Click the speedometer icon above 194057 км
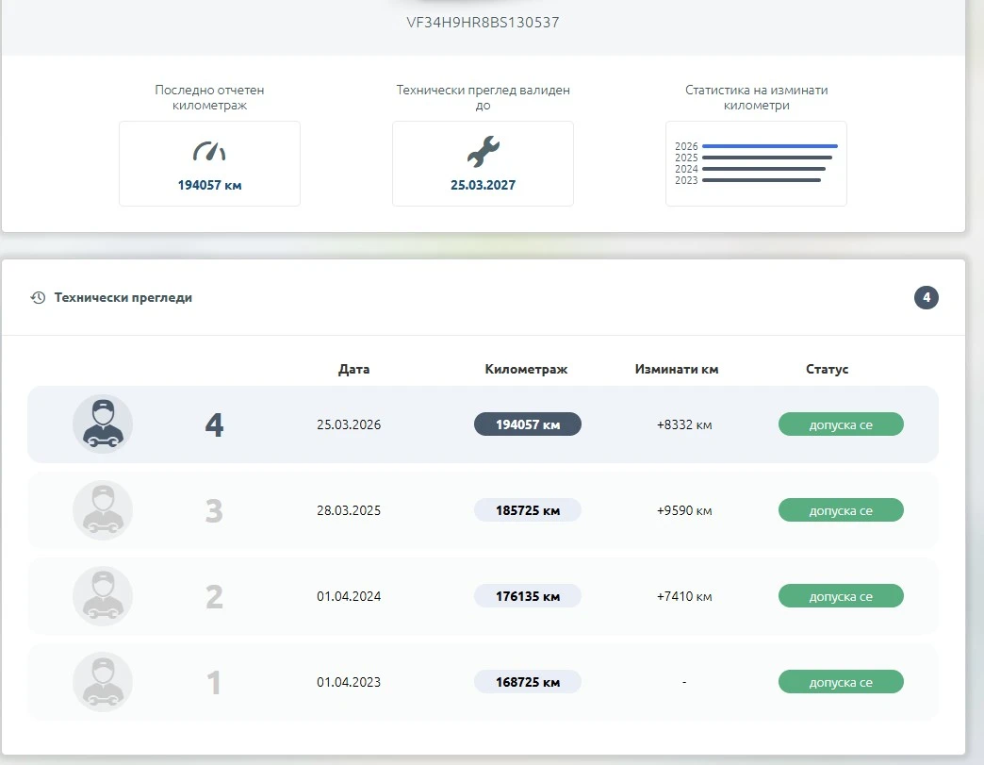This screenshot has height=765, width=984. pyautogui.click(x=209, y=152)
